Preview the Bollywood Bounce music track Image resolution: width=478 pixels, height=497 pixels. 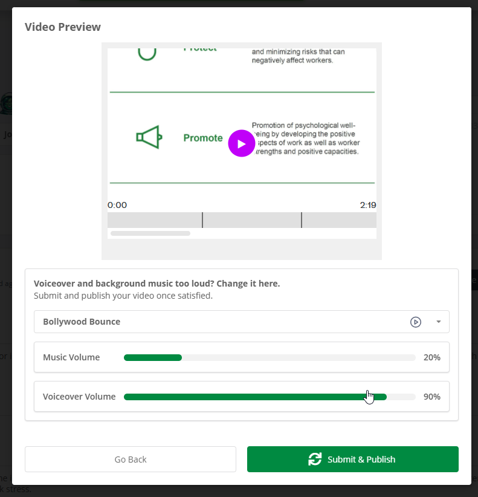point(415,322)
